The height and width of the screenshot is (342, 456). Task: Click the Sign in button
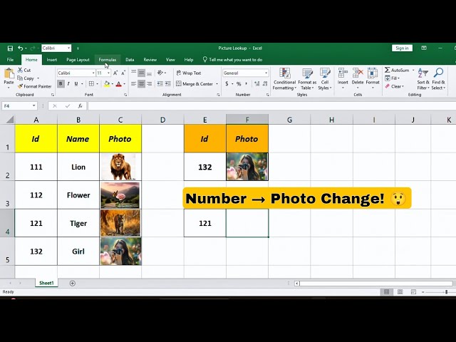(x=402, y=48)
